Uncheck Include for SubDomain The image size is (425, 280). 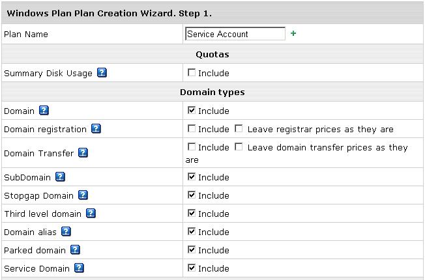[192, 176]
